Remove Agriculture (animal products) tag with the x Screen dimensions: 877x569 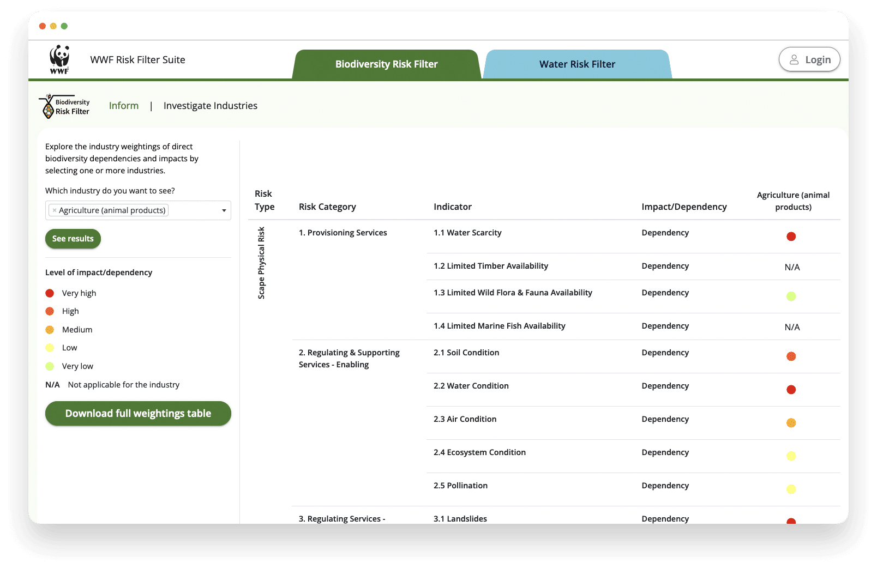[55, 210]
